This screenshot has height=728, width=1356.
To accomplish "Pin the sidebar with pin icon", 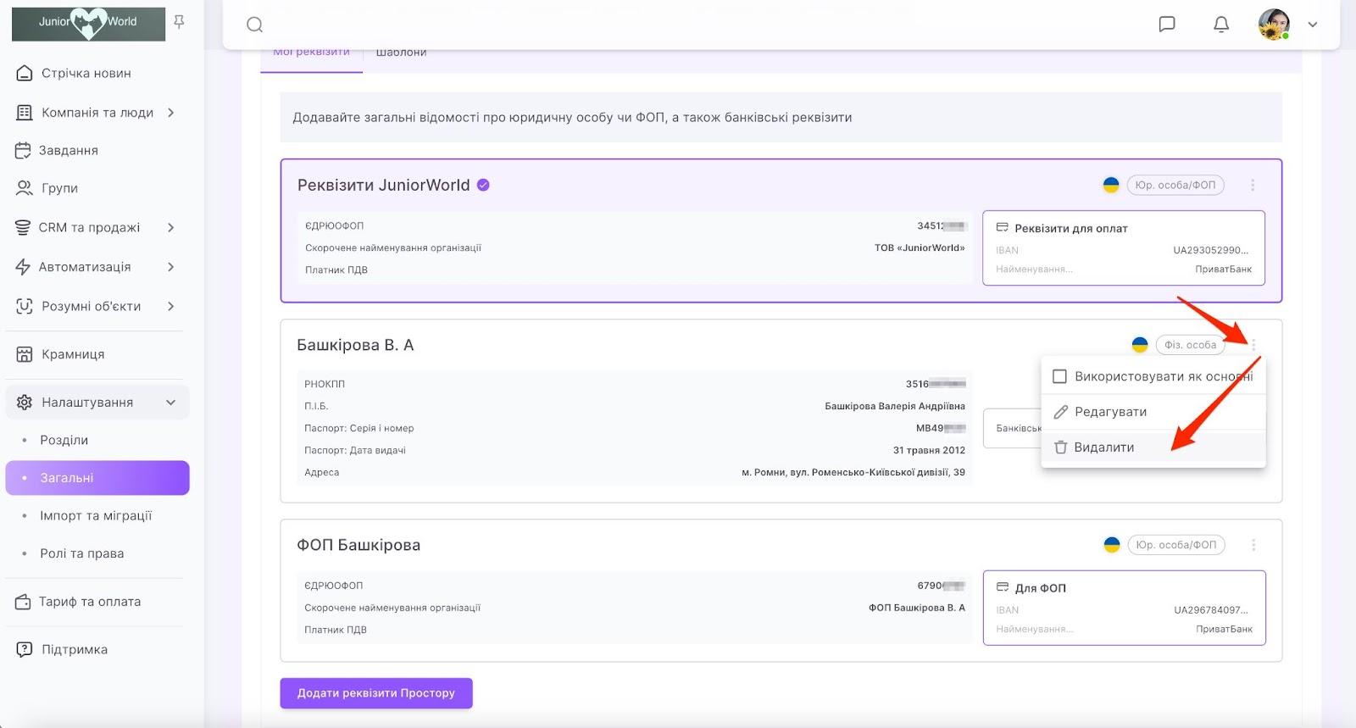I will (x=179, y=22).
